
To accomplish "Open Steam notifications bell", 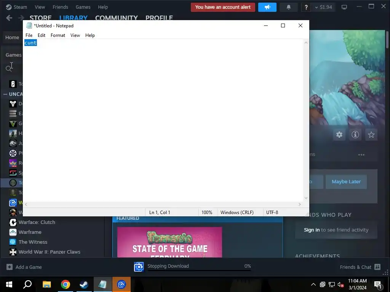I will [289, 7].
